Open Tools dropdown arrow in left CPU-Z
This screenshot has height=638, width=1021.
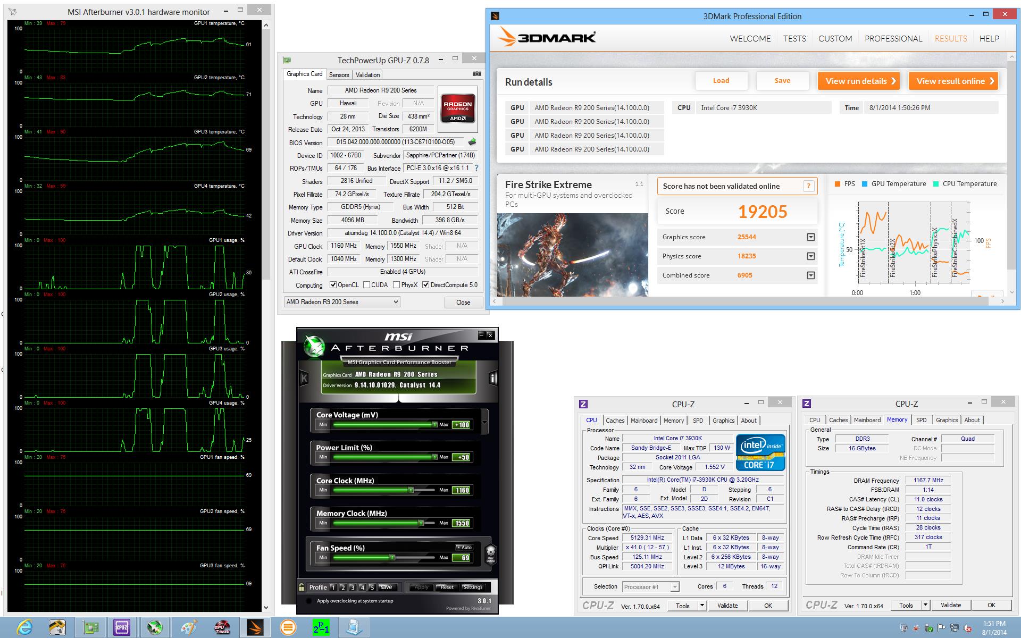pos(702,605)
